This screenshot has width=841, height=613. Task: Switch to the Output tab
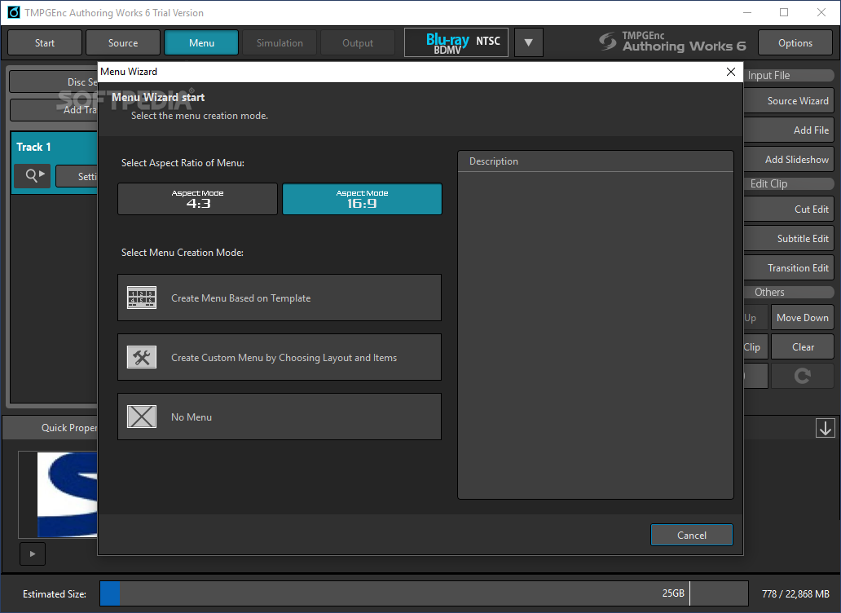[358, 43]
